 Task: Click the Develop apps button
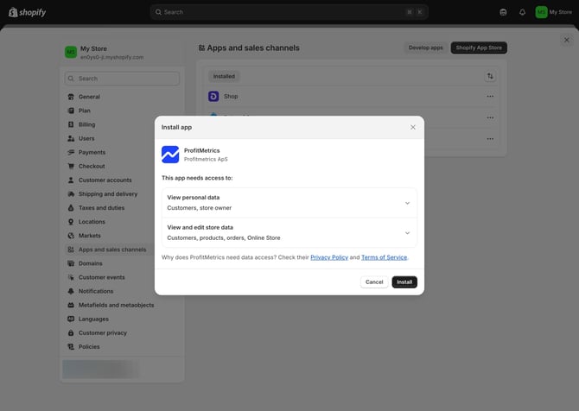pyautogui.click(x=425, y=48)
